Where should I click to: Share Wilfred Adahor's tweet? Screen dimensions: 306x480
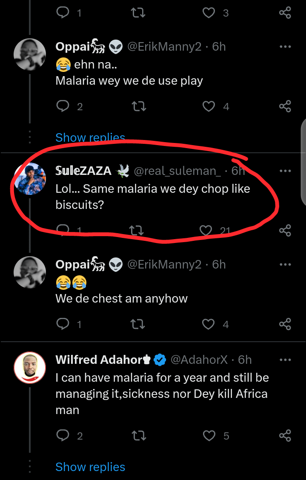[285, 435]
